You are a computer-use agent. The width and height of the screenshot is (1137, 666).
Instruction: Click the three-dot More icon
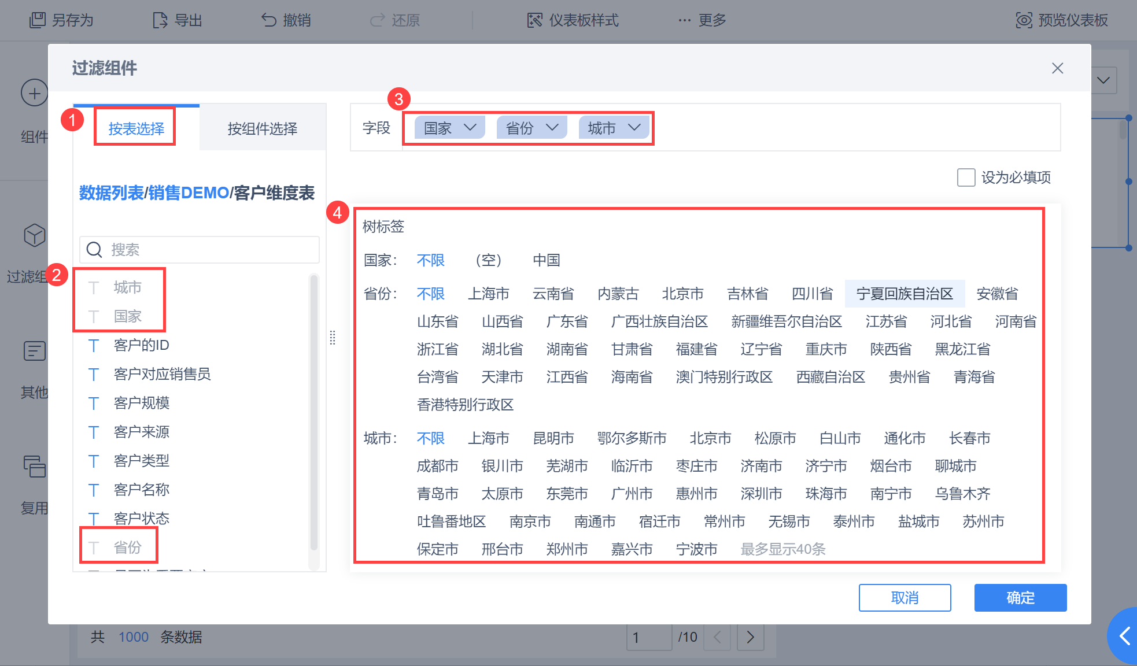685,20
